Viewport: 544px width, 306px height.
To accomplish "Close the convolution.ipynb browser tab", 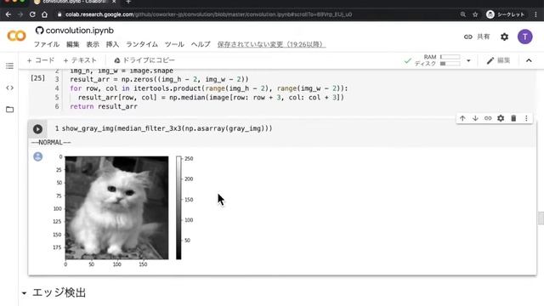I will coord(114,2).
